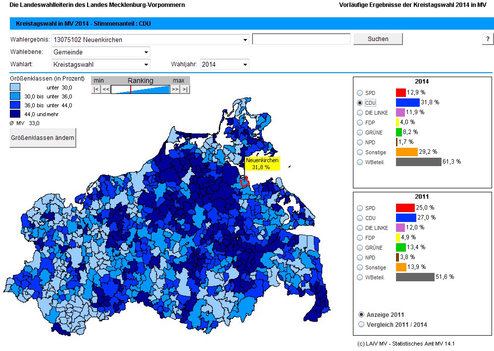Select GRÜNE radio button in 2011 panel
Image resolution: width=494 pixels, height=351 pixels.
coord(360,248)
